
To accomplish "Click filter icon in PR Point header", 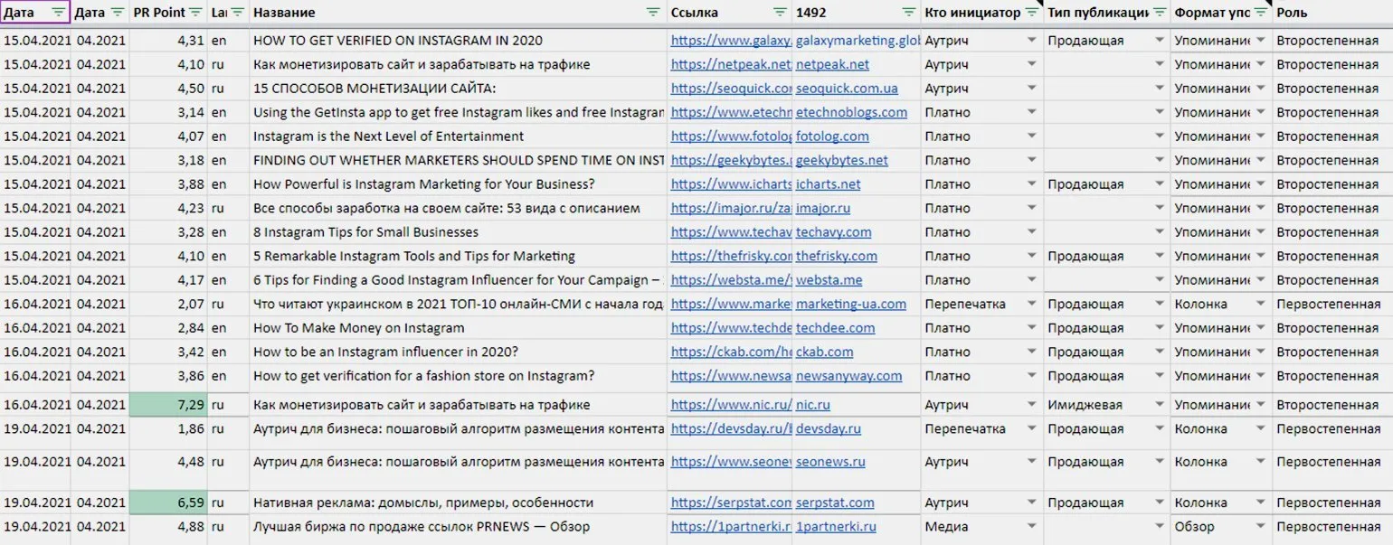I will click(195, 13).
